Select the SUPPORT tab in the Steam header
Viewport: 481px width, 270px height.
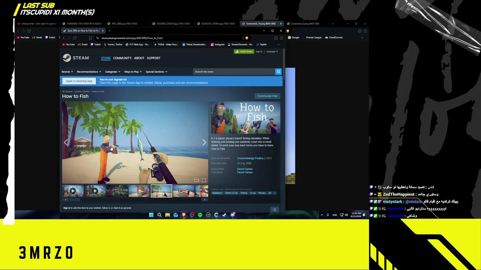tap(153, 58)
